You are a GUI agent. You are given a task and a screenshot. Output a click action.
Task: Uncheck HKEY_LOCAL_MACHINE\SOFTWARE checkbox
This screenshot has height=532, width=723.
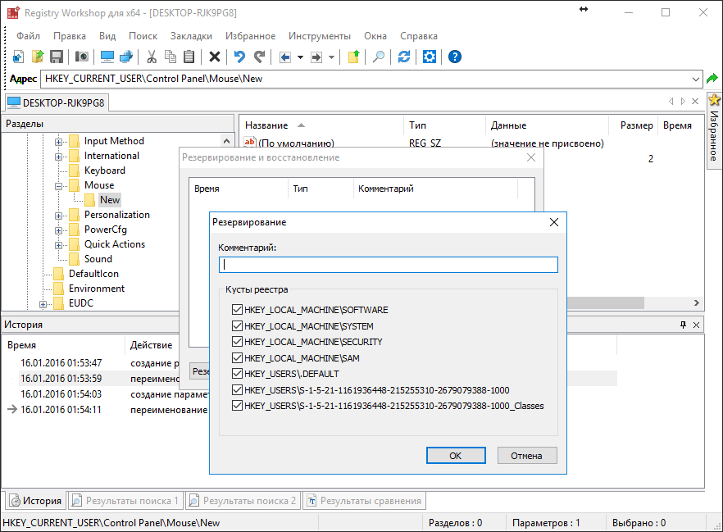pos(238,310)
